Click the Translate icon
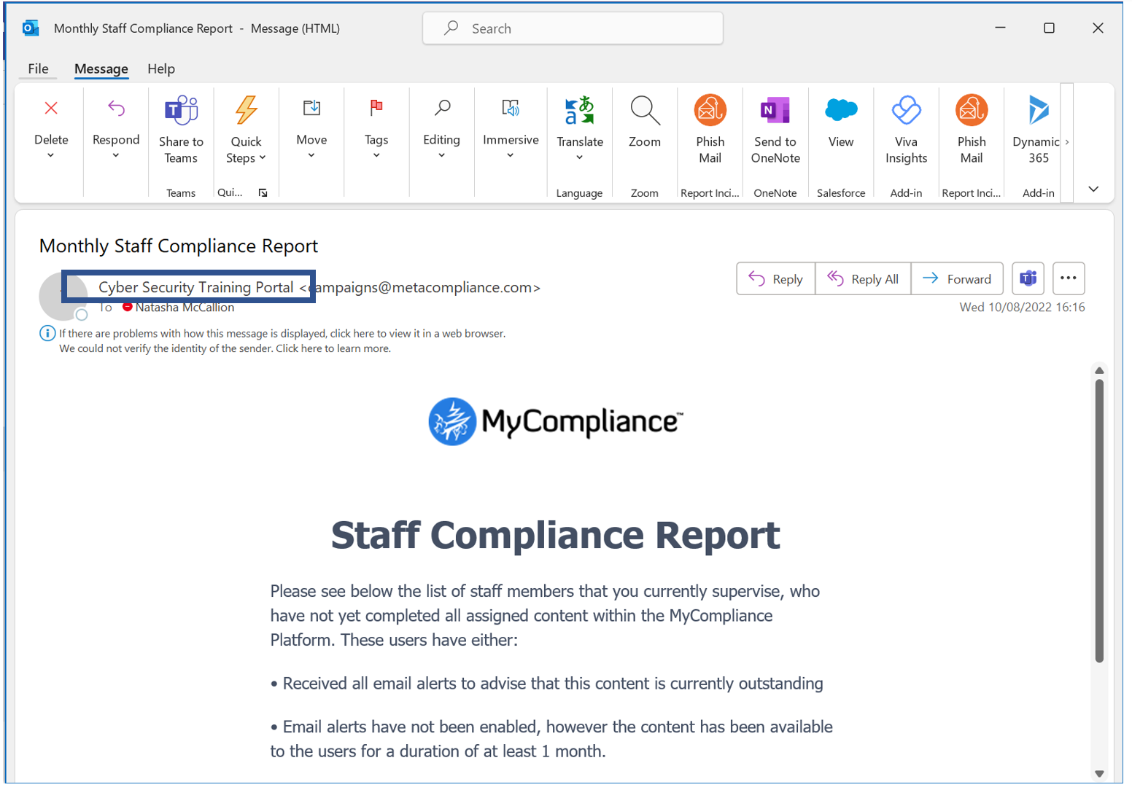 pos(580,110)
